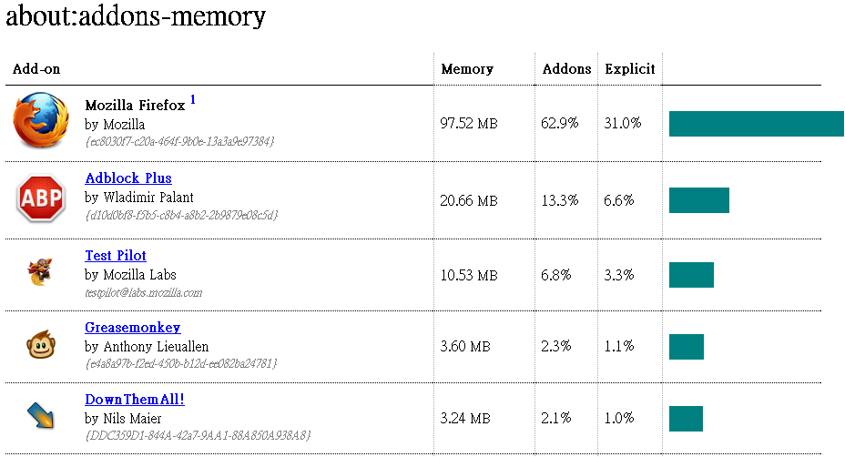Click the Test Pilot add-on icon
The width and height of the screenshot is (845, 457).
pyautogui.click(x=39, y=271)
